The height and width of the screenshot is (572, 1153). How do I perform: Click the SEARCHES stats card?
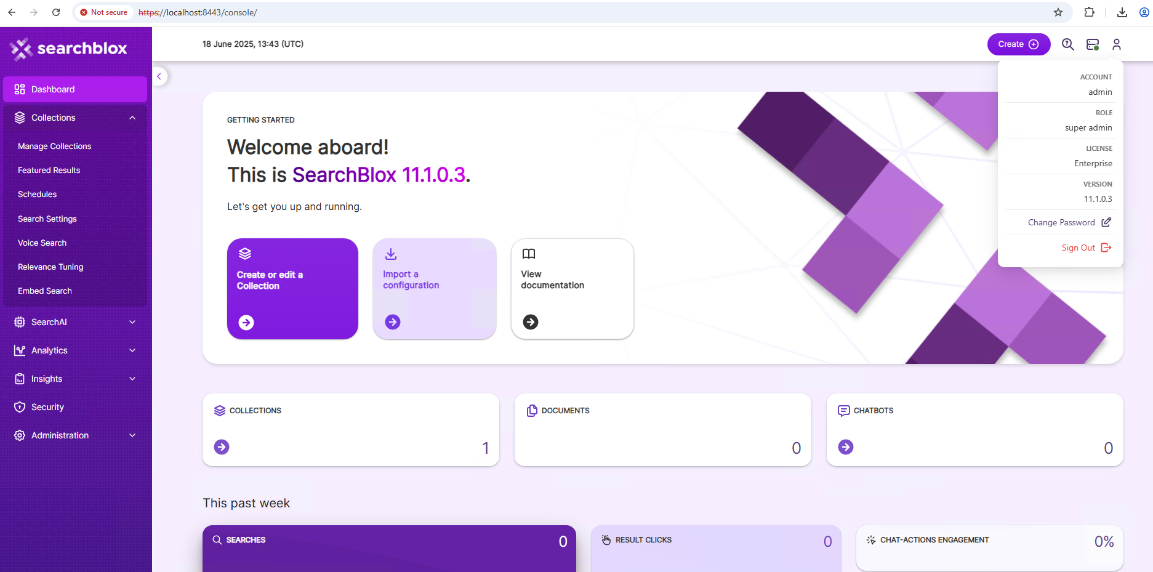point(389,549)
